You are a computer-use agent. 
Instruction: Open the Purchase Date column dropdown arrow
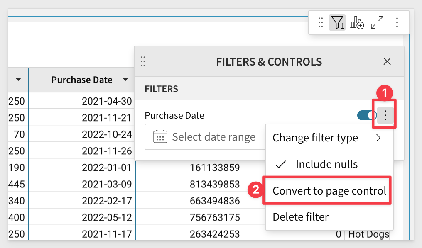pos(125,80)
